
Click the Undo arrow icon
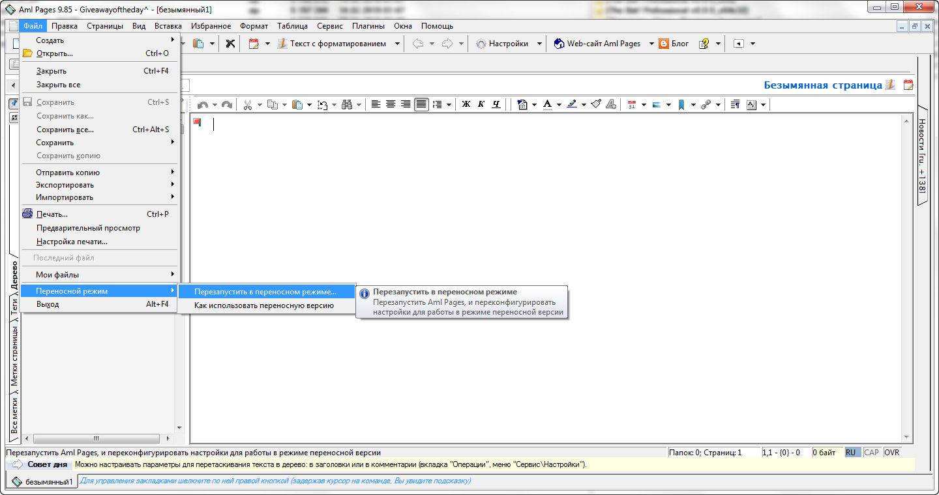(x=203, y=104)
